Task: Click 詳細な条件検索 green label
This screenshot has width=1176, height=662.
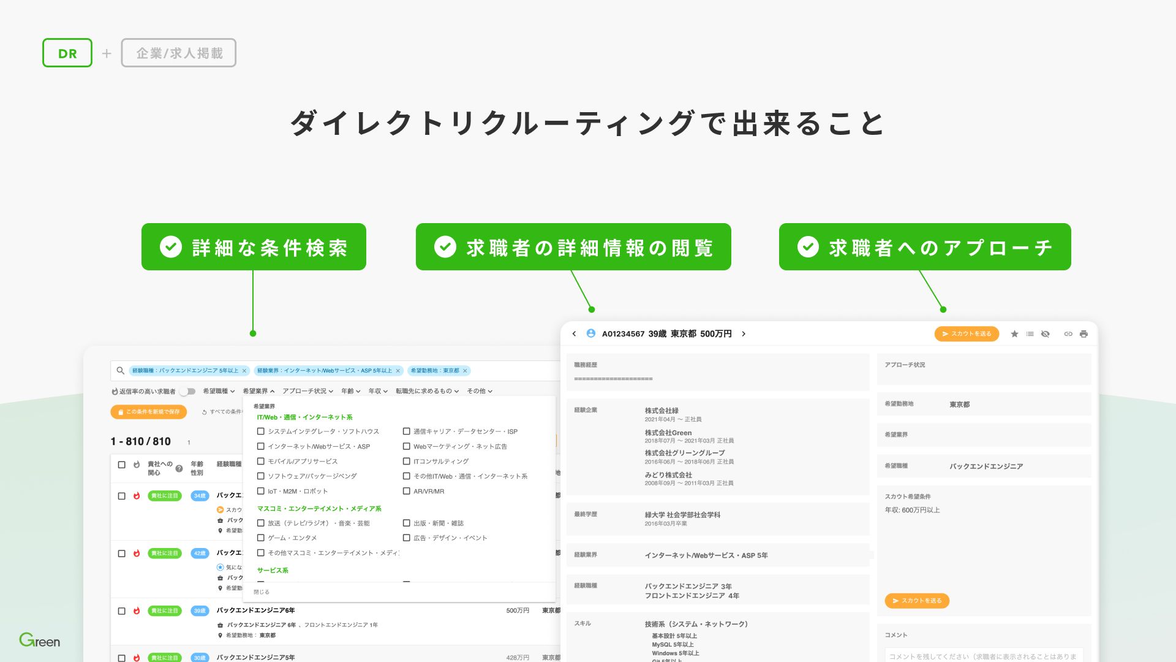Action: click(254, 247)
